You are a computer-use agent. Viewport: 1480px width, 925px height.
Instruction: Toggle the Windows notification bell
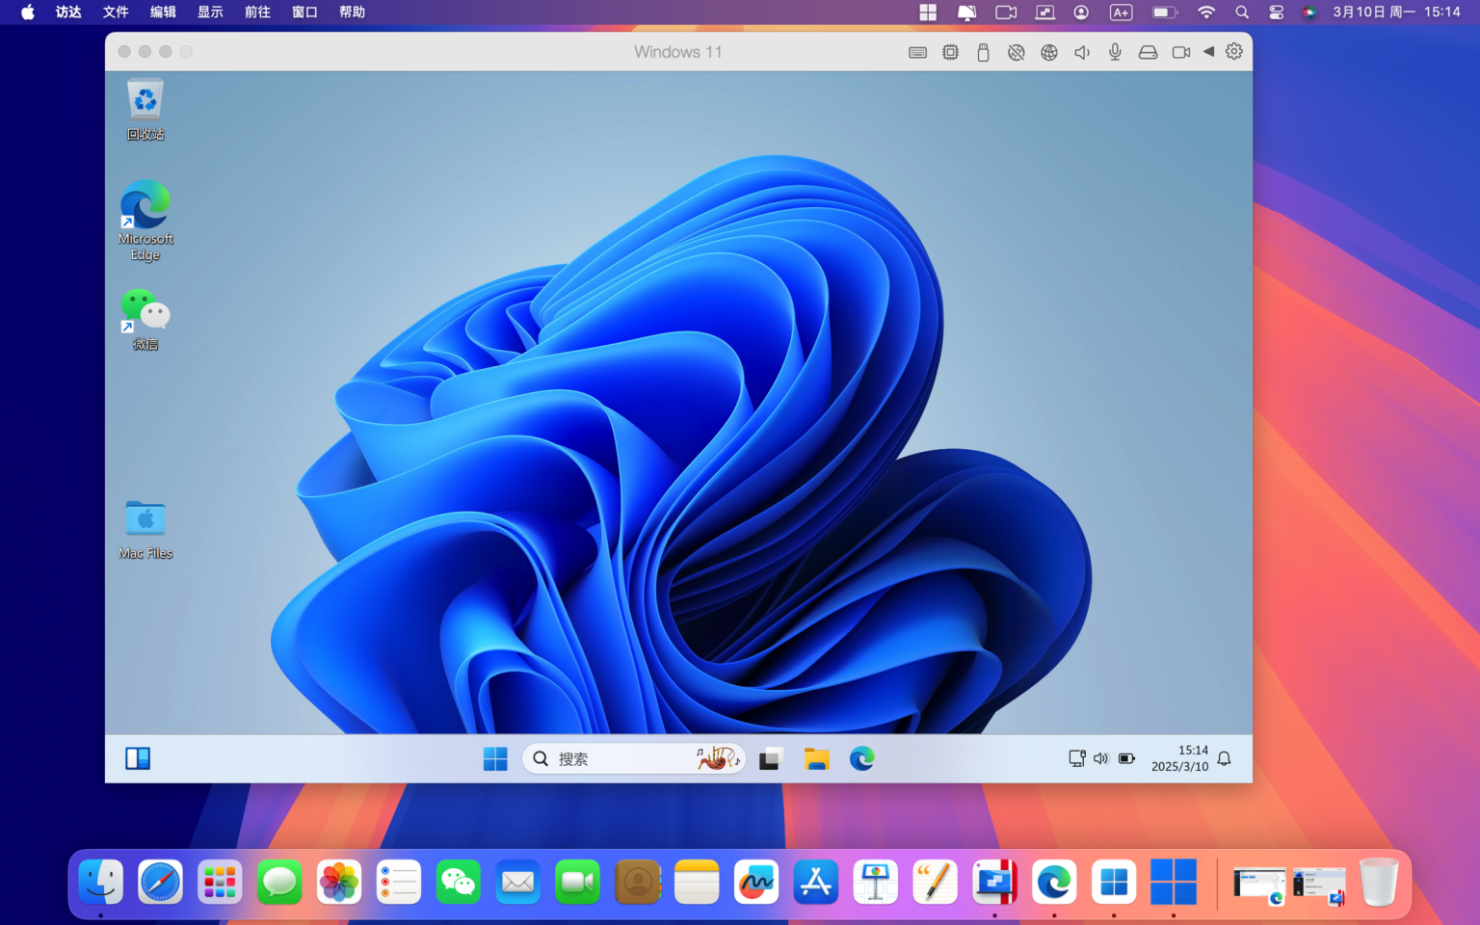tap(1223, 758)
